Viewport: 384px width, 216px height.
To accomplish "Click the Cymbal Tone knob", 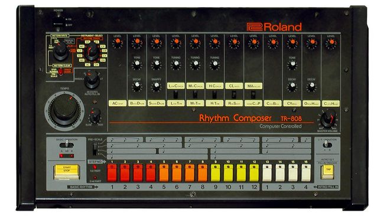I will click(292, 64).
